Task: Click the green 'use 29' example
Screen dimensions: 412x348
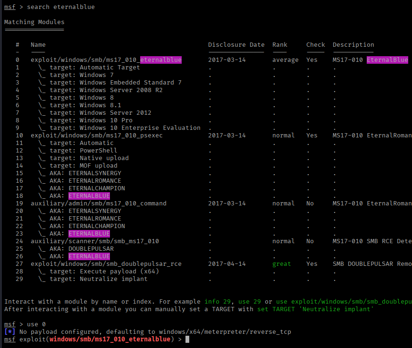Action: pyautogui.click(x=250, y=301)
